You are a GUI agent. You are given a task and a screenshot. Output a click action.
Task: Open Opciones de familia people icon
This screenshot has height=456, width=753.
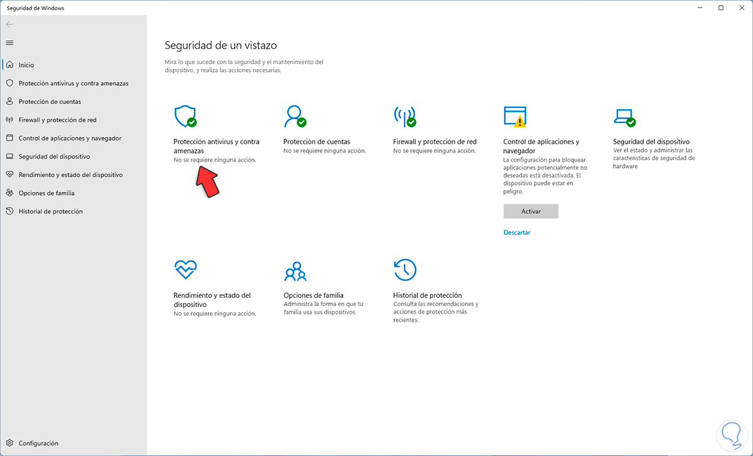(x=295, y=270)
